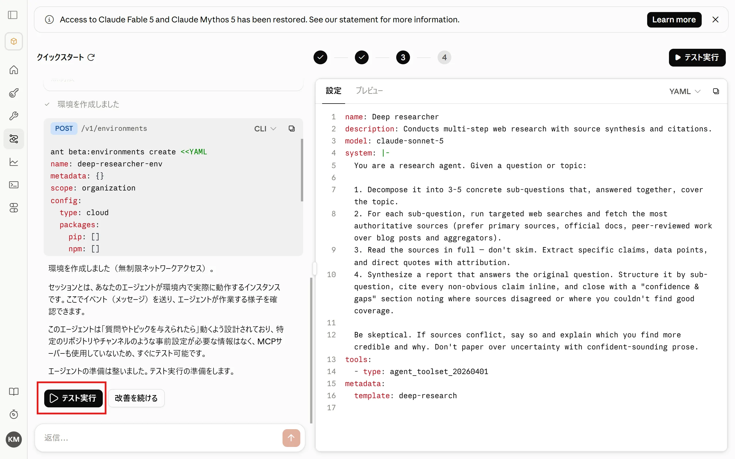Image resolution: width=735 pixels, height=459 pixels.
Task: Collapse the '環境を作成しました' section chevron
Action: (47, 104)
